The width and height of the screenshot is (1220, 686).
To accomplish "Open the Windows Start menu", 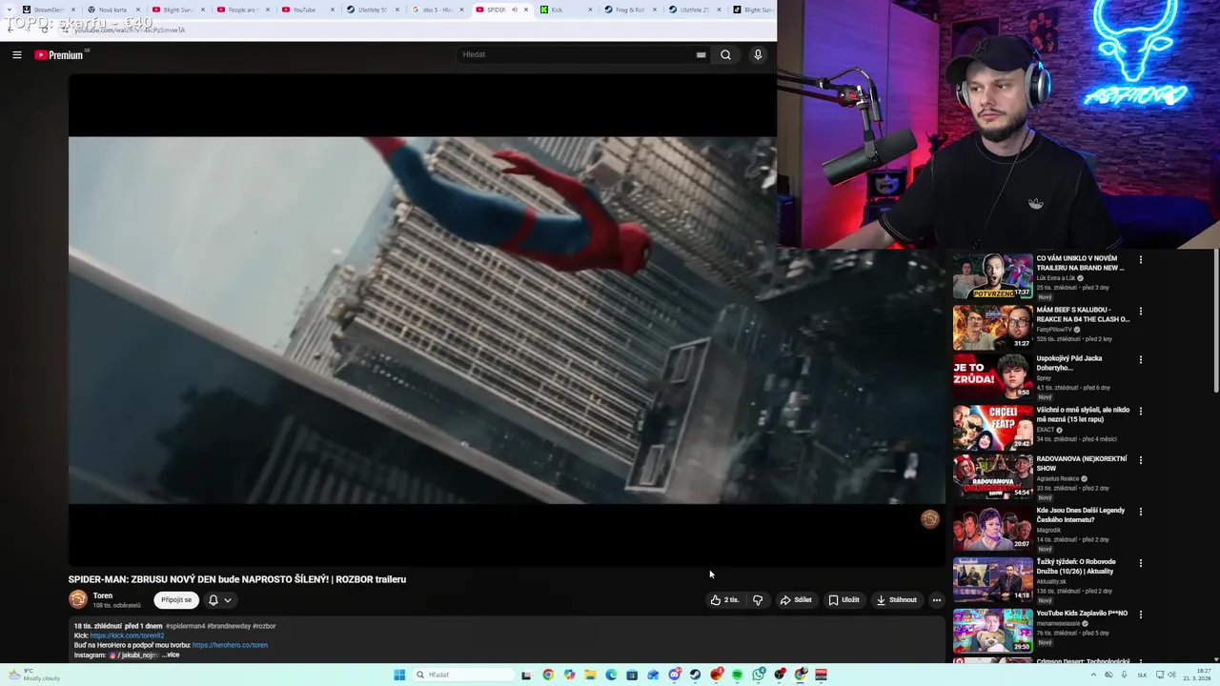I will click(x=399, y=675).
